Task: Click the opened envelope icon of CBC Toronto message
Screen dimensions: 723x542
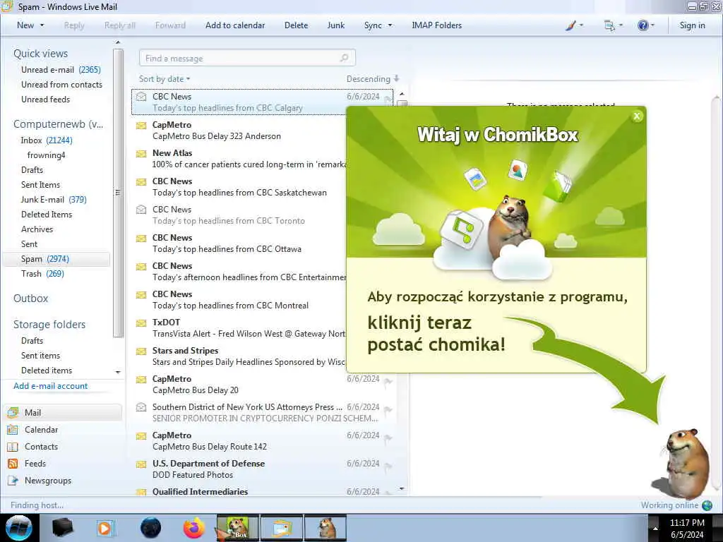Action: coord(141,210)
